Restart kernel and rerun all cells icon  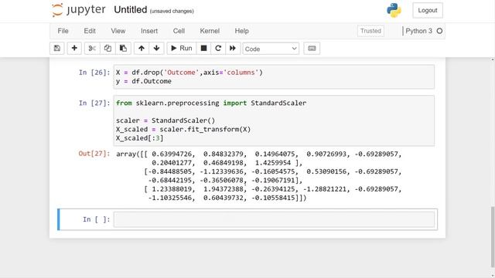pyautogui.click(x=233, y=48)
